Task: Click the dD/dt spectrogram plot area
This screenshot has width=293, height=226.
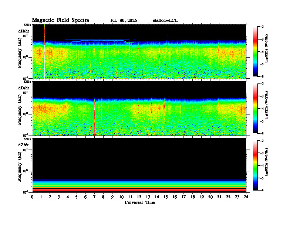Action: click(139, 109)
